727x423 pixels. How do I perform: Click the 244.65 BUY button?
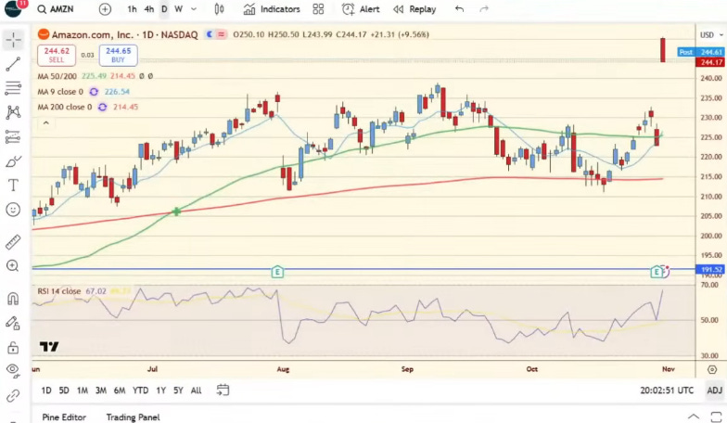click(119, 56)
